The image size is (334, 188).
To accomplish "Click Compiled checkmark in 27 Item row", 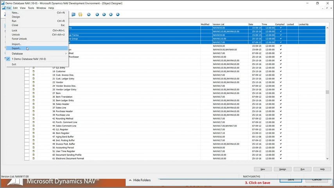I will point(281,93).
